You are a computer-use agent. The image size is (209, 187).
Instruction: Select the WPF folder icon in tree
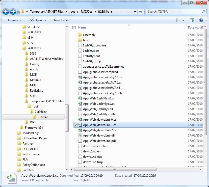(27, 122)
